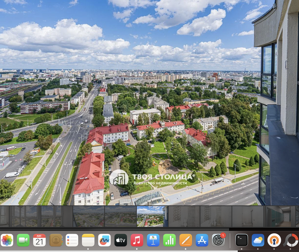This screenshot has width=299, height=252.
Task: Launch FaceTime from the Dock
Action: coord(23,240)
